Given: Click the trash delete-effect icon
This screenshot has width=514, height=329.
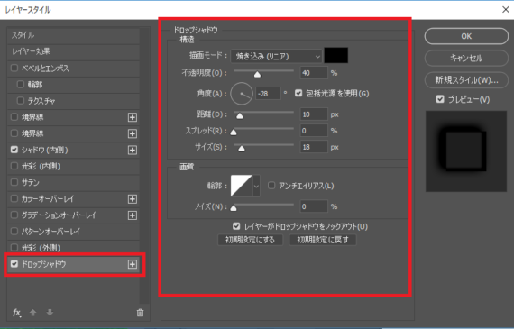Looking at the screenshot, I should pyautogui.click(x=140, y=313).
